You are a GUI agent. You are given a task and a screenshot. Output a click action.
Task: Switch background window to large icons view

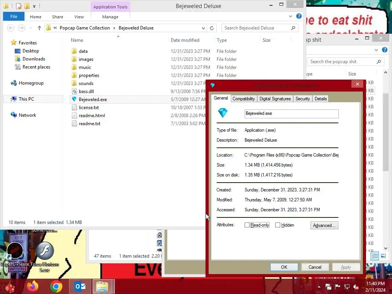click(x=383, y=256)
